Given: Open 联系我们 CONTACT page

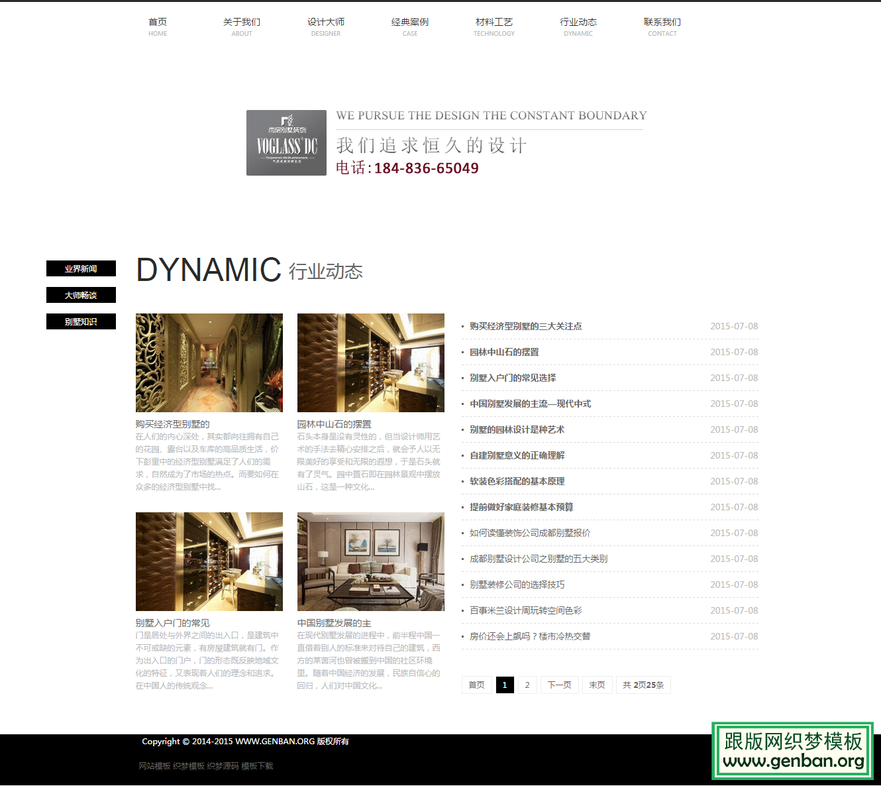Looking at the screenshot, I should [662, 27].
